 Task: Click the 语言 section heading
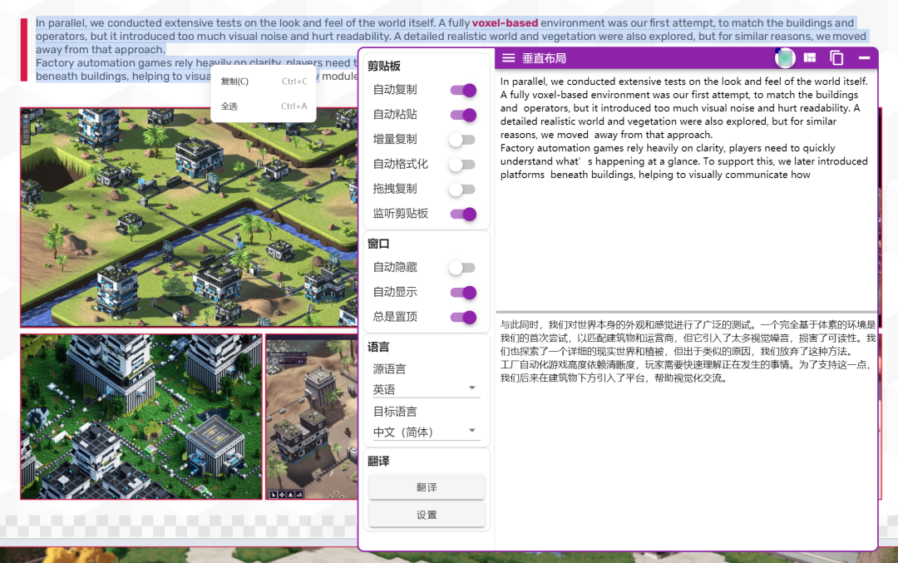coord(378,347)
